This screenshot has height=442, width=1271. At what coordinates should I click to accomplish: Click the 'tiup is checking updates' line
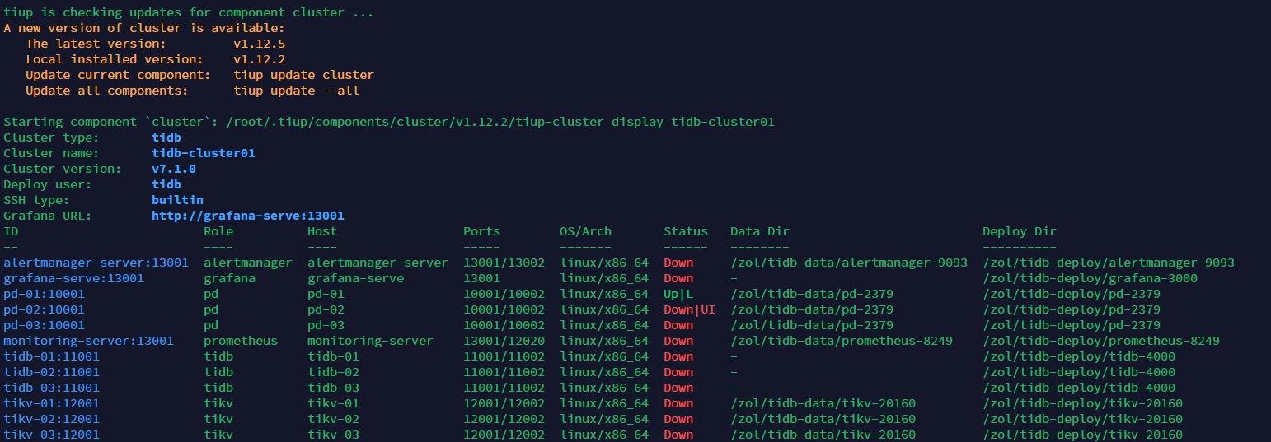tap(188, 12)
